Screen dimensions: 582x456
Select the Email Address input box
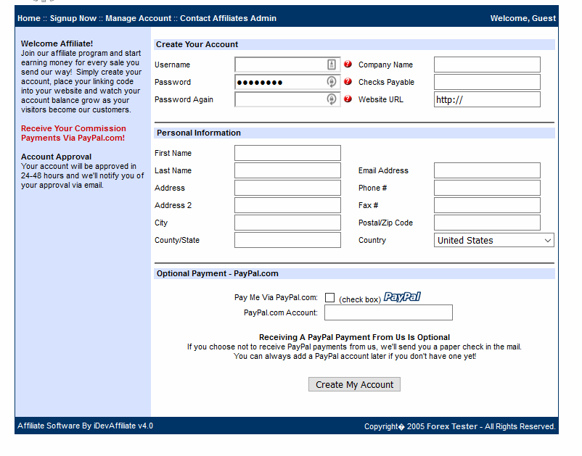[x=487, y=170]
